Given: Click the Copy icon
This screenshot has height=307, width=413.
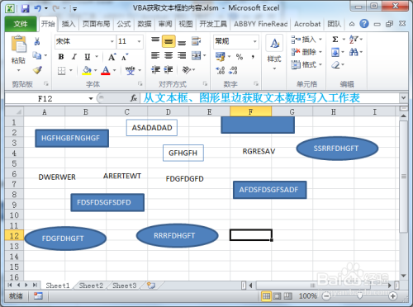Looking at the screenshot, I should pos(37,55).
